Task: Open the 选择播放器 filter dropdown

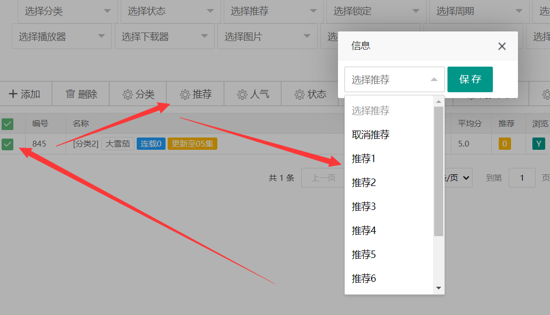Action: [62, 36]
